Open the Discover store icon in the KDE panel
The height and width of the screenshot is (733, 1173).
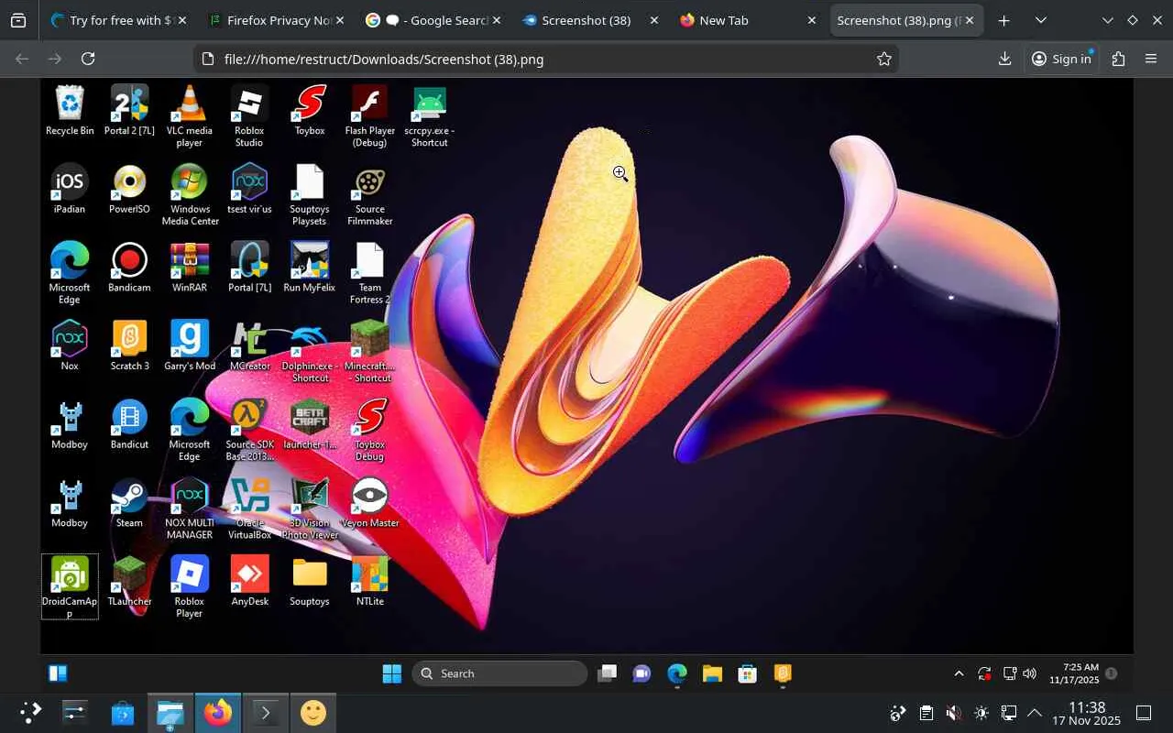[x=123, y=712]
